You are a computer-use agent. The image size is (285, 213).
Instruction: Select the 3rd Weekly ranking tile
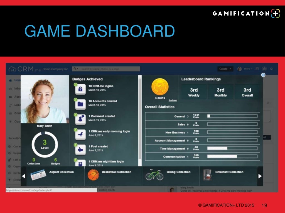tap(194, 92)
